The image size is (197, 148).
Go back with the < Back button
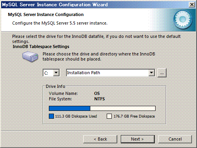tap(100, 139)
